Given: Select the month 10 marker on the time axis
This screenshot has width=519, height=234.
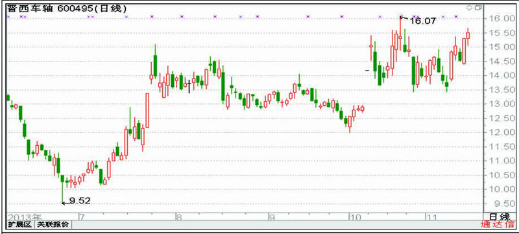Looking at the screenshot, I should 355,217.
